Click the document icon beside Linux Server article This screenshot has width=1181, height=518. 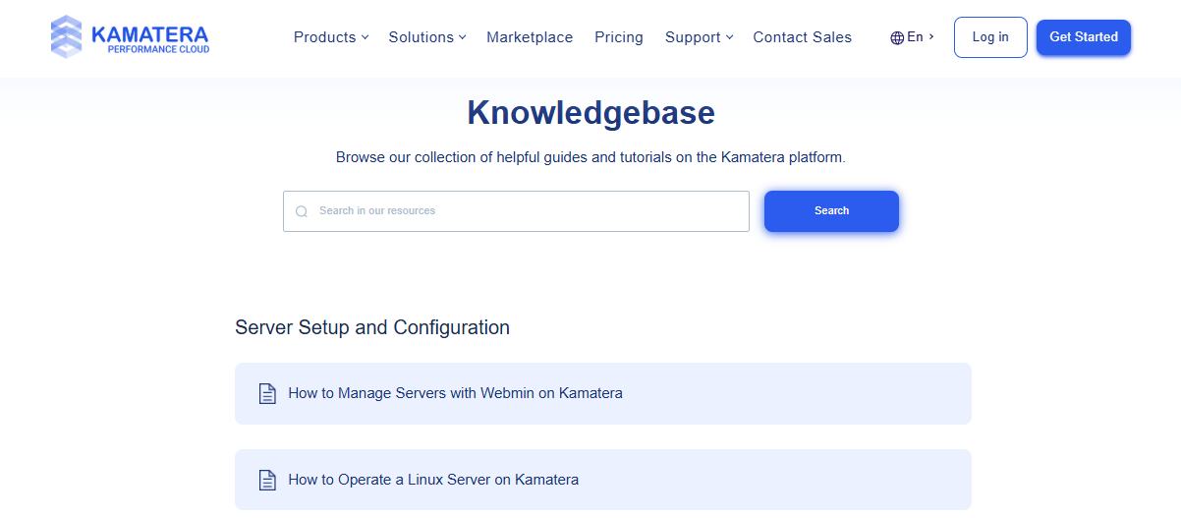point(267,480)
